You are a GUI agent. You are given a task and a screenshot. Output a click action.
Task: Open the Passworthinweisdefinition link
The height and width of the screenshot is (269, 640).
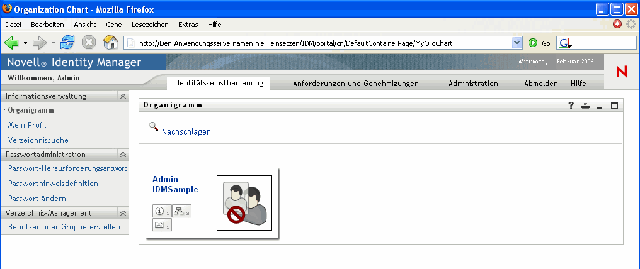click(x=53, y=184)
